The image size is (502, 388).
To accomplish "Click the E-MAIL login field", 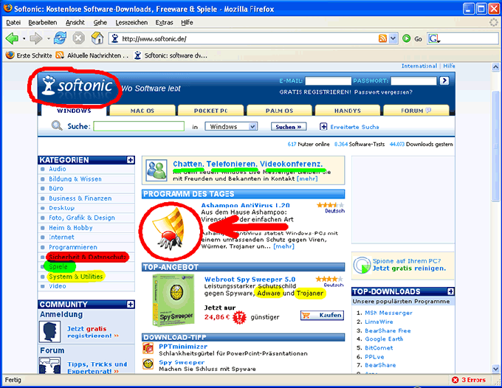I will tap(329, 80).
